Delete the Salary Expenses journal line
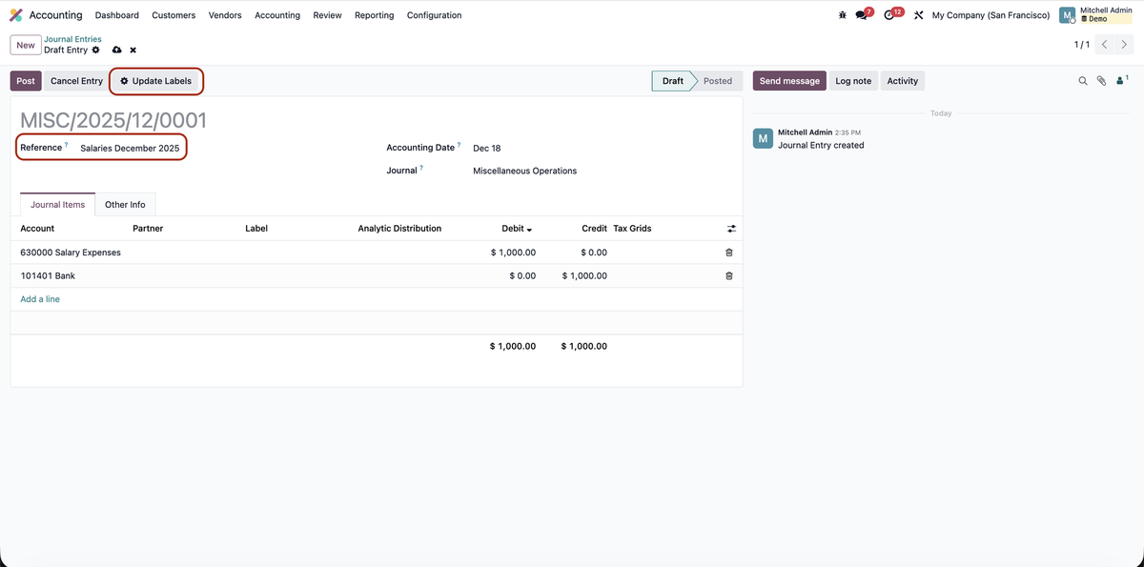Image resolution: width=1144 pixels, height=567 pixels. click(x=727, y=252)
